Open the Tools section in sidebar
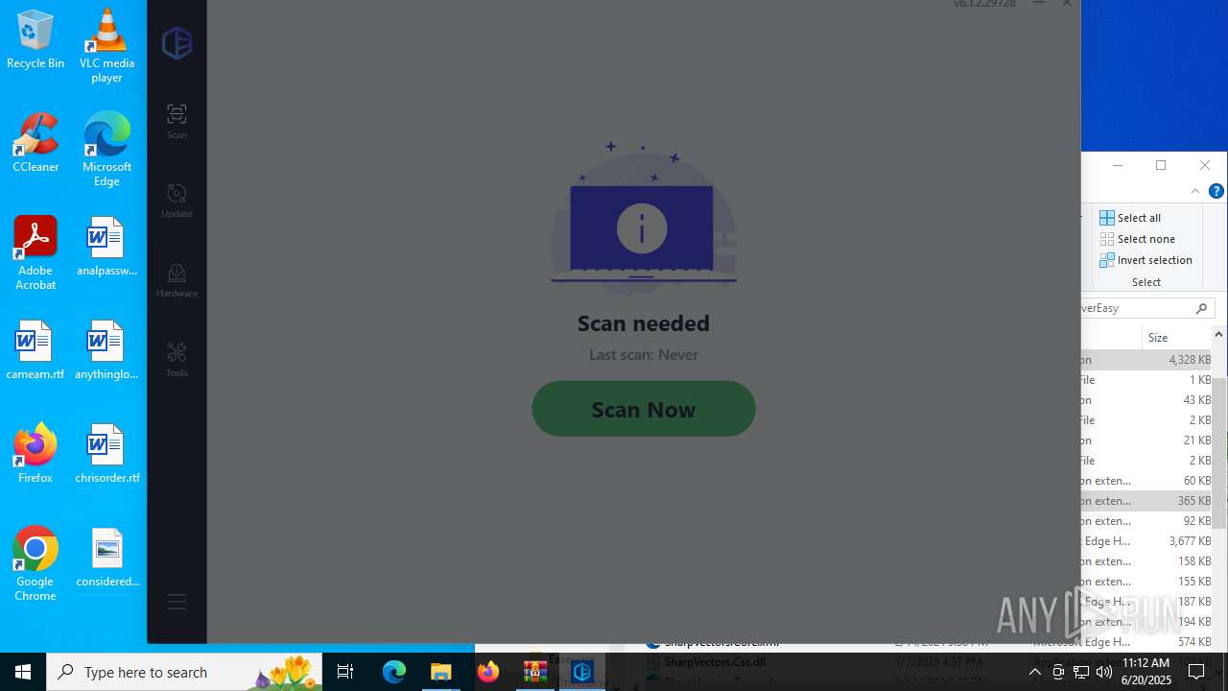The height and width of the screenshot is (691, 1228). (x=177, y=360)
